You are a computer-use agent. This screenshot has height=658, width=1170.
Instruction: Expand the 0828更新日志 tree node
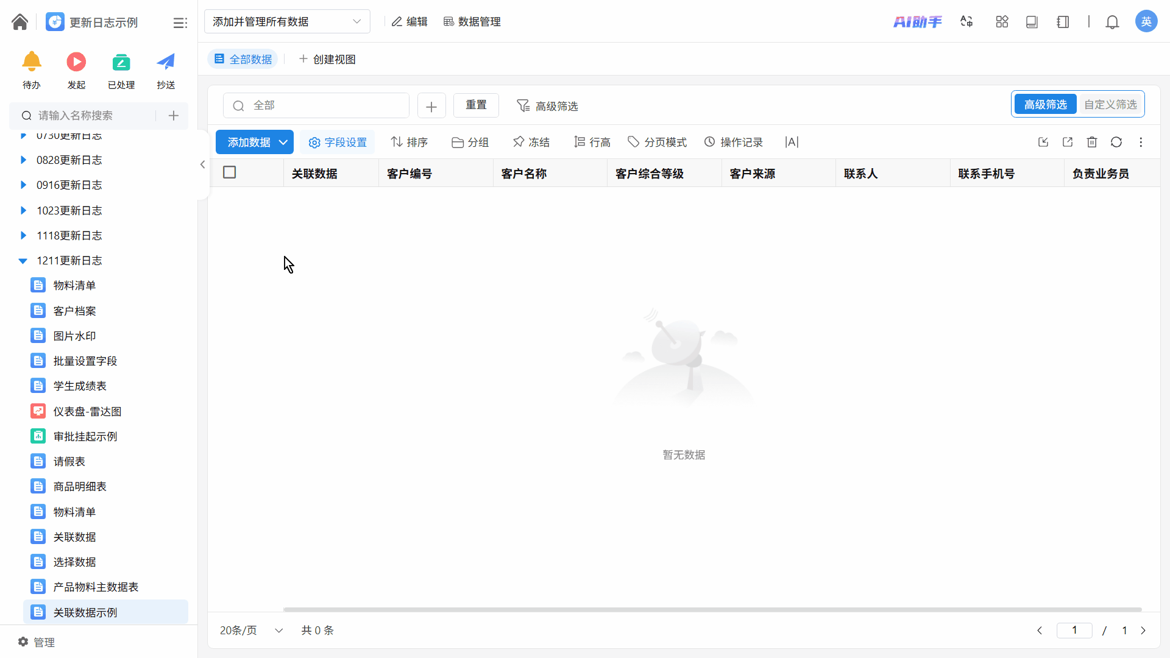23,160
